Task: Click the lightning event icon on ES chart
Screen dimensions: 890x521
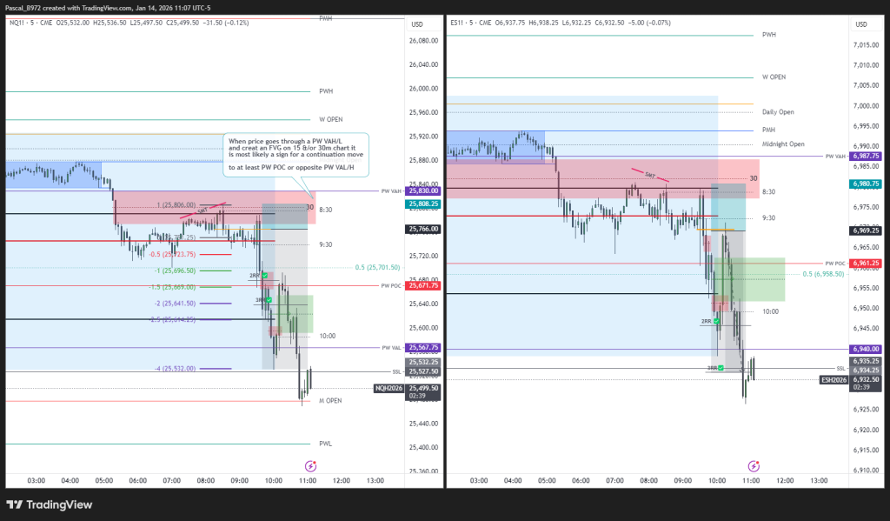Action: 754,467
